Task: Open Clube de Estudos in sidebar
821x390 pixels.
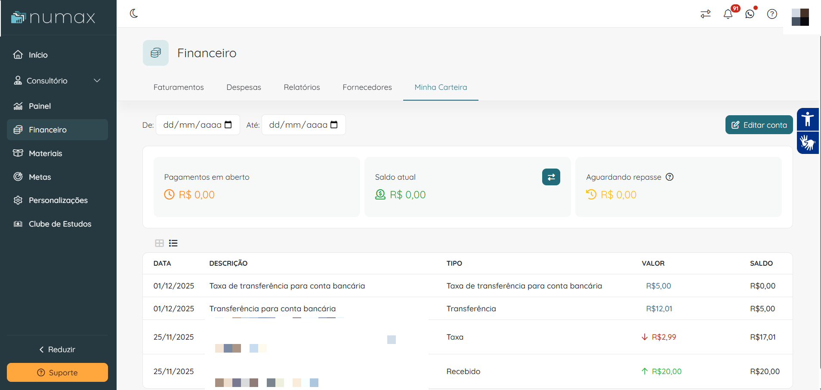Action: click(x=58, y=224)
